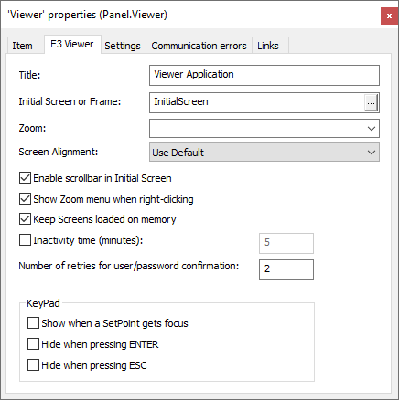
Task: Focus the Initial Screen or Frame field
Action: point(256,103)
